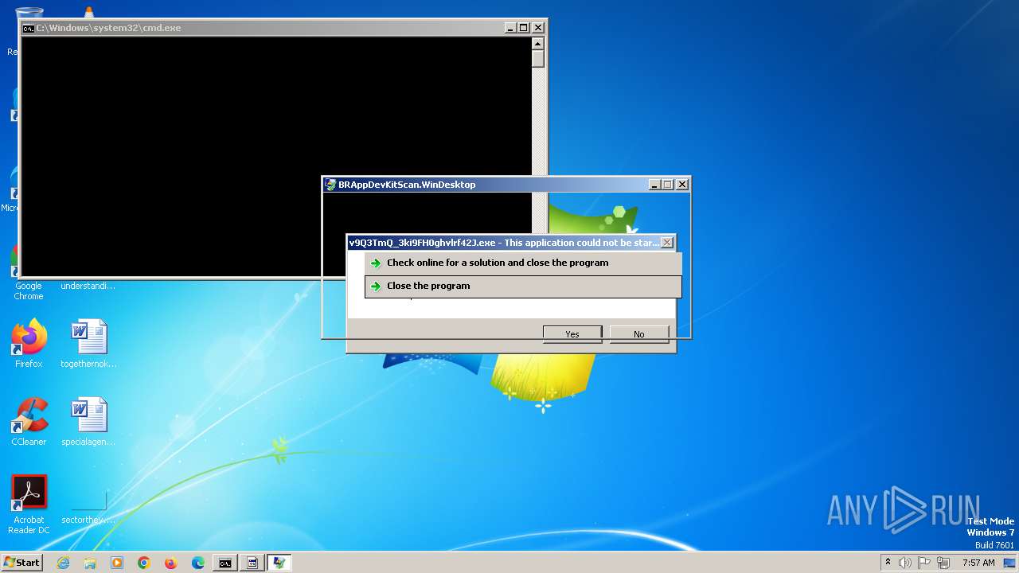Maximize the BRAppDevKitScan.WinDesktop window
The image size is (1019, 573).
[668, 185]
